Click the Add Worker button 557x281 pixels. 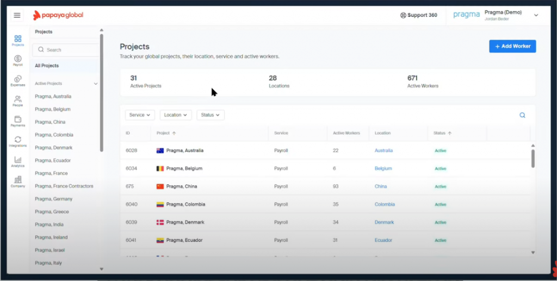(512, 46)
